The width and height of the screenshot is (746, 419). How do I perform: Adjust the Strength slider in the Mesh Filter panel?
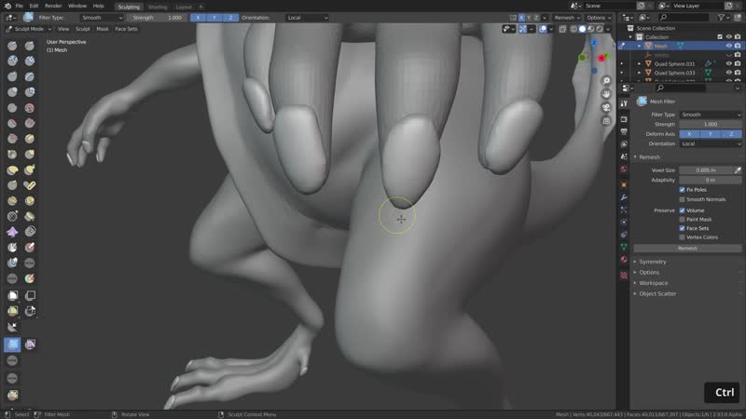click(x=711, y=125)
